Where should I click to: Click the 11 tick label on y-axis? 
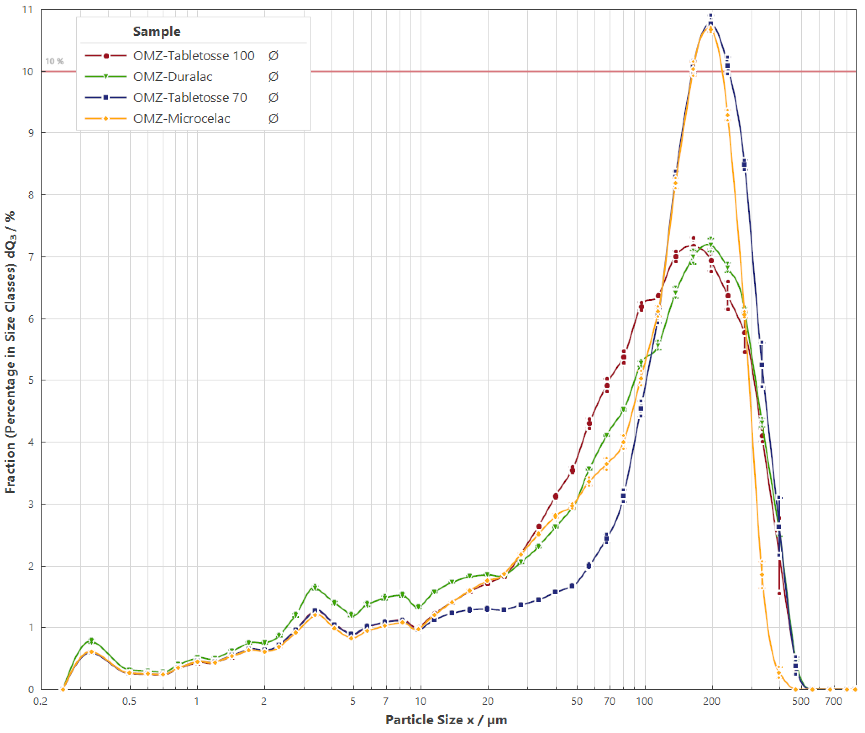point(27,10)
